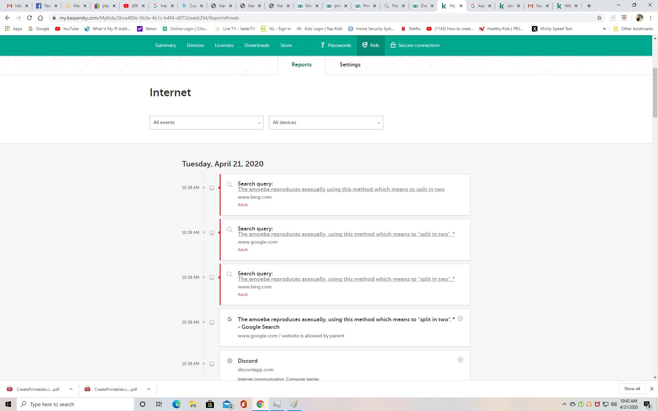Open the Devices menu item
658x411 pixels.
tap(195, 45)
